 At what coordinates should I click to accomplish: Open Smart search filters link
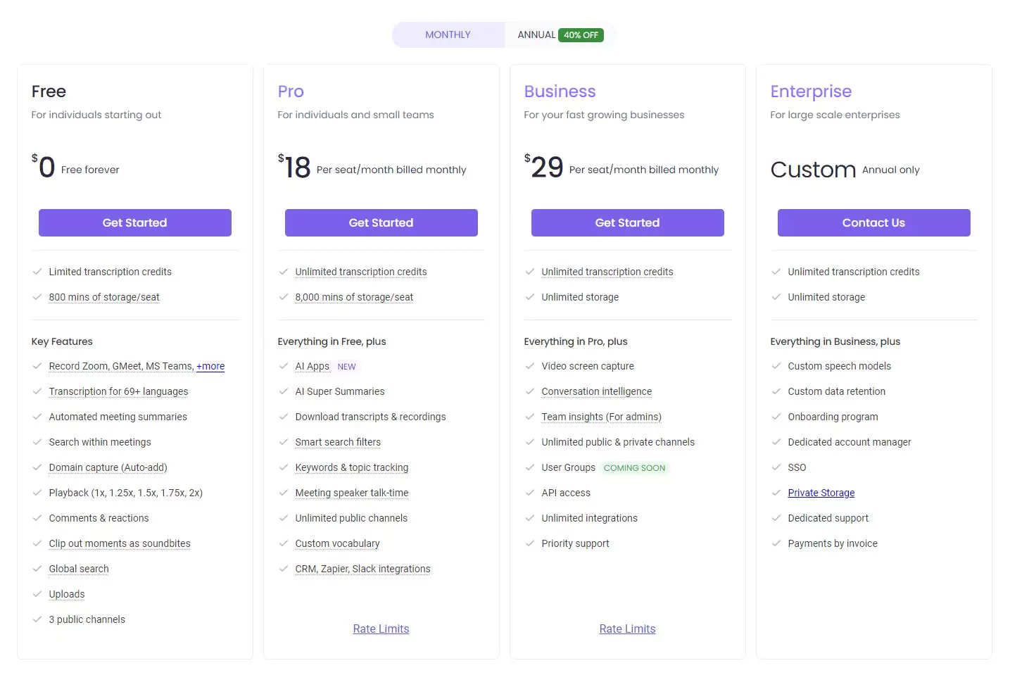pos(338,442)
